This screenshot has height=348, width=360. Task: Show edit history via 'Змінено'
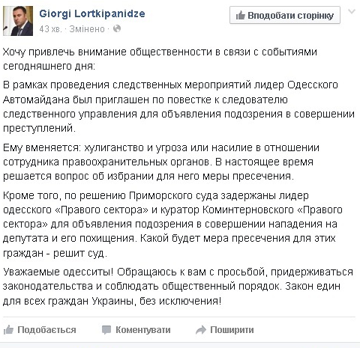(x=87, y=29)
